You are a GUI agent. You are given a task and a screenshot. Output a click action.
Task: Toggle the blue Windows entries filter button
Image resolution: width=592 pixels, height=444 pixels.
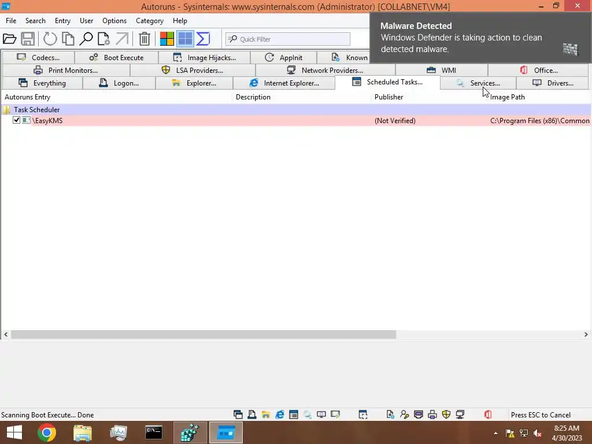click(185, 39)
